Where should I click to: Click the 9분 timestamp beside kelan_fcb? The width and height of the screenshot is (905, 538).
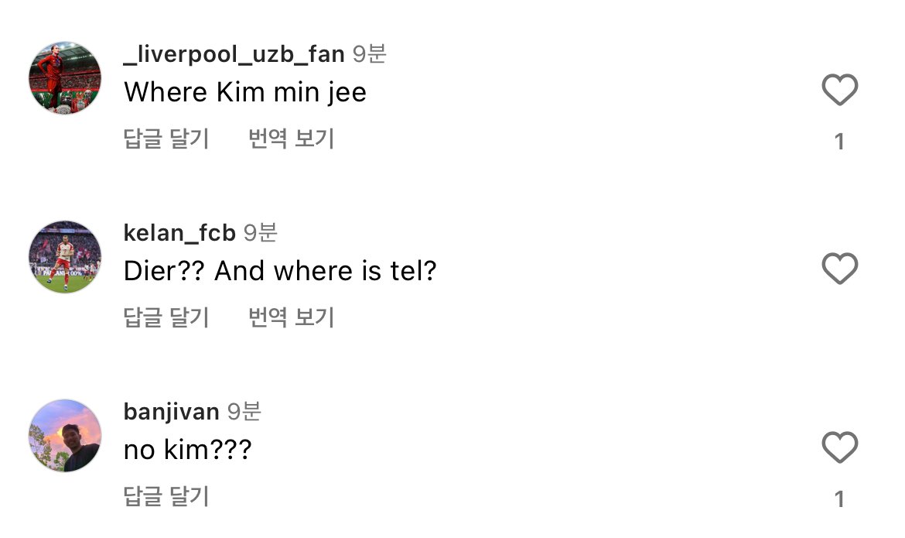coord(260,232)
